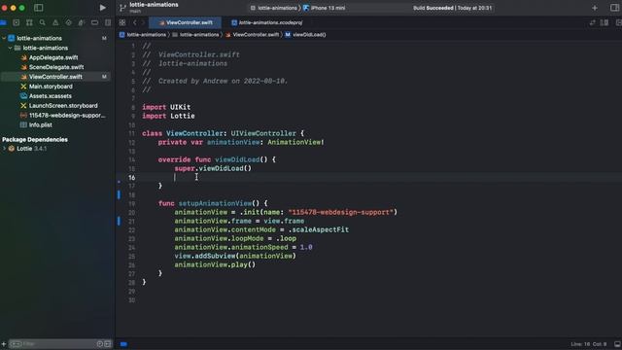Click the code review arrows icon
Screen dimensions: 622x350
click(592, 22)
